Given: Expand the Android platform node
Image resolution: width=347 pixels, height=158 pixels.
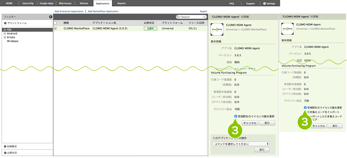Looking at the screenshot, I should (5, 33).
